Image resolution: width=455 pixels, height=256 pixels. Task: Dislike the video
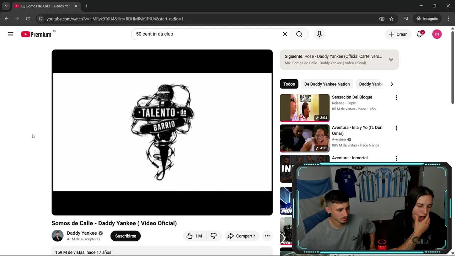tap(214, 236)
